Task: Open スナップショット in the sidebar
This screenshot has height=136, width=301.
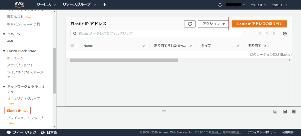Action: [20, 65]
